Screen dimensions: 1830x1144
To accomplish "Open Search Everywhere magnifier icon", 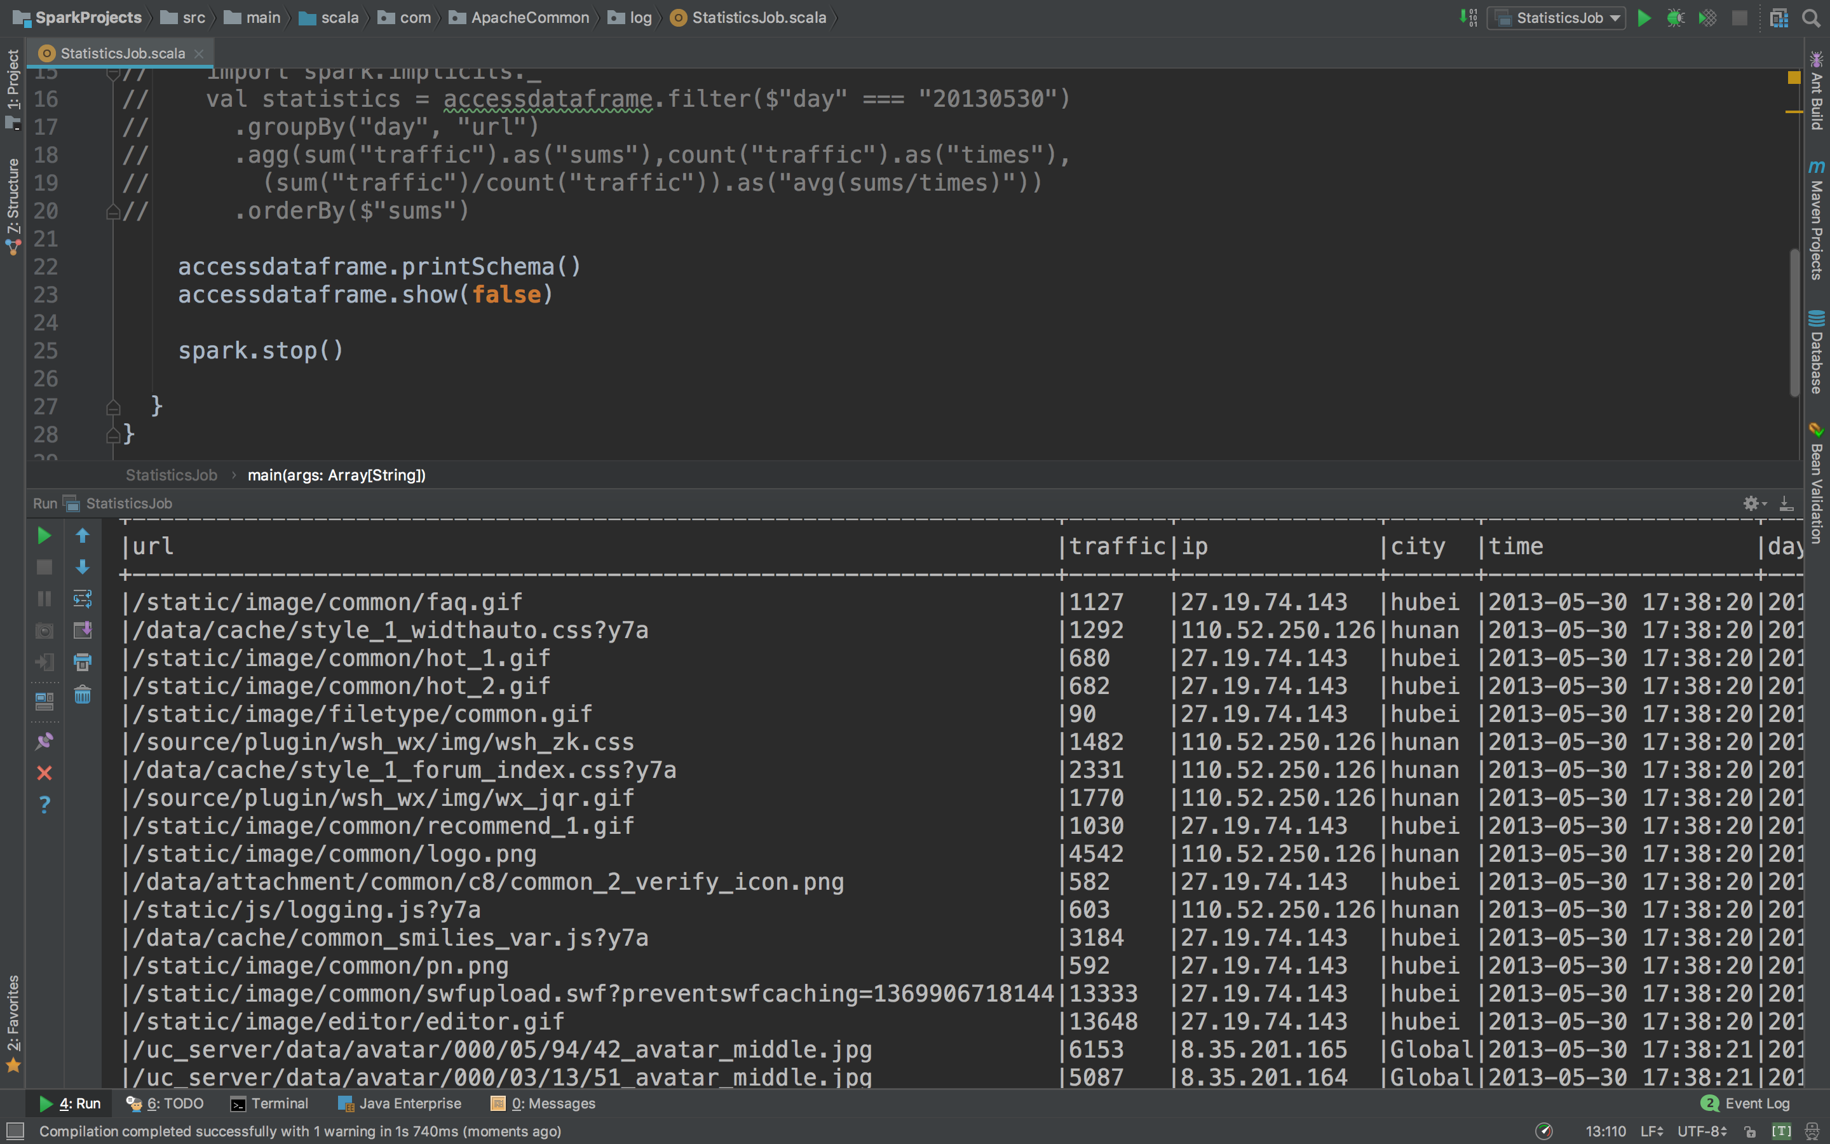I will tap(1811, 18).
